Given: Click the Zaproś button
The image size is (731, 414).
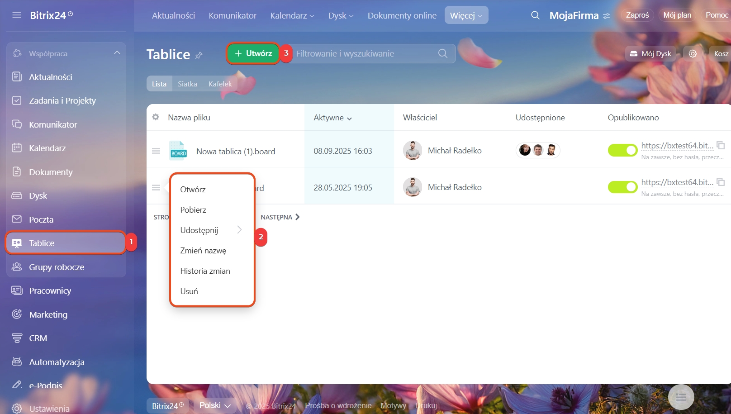Looking at the screenshot, I should 637,15.
